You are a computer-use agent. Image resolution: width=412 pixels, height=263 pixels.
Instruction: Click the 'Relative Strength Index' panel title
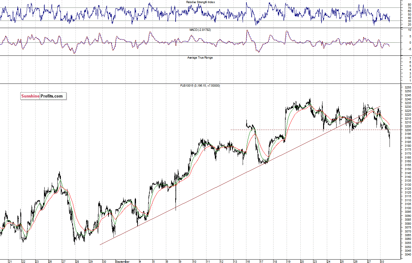click(x=201, y=2)
